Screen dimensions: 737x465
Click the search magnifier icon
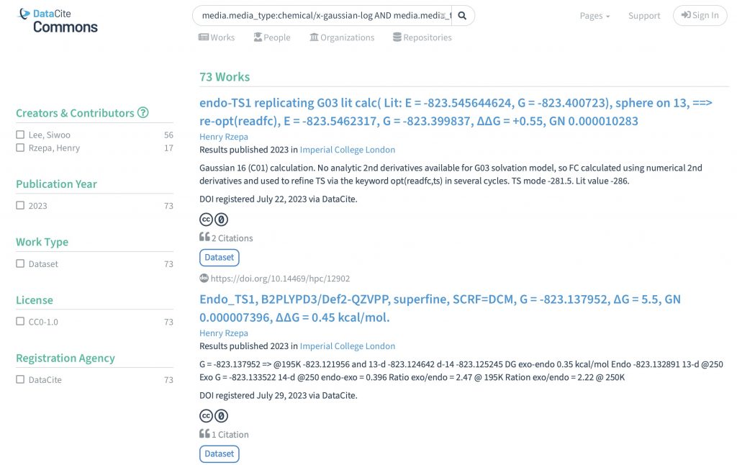pos(463,15)
